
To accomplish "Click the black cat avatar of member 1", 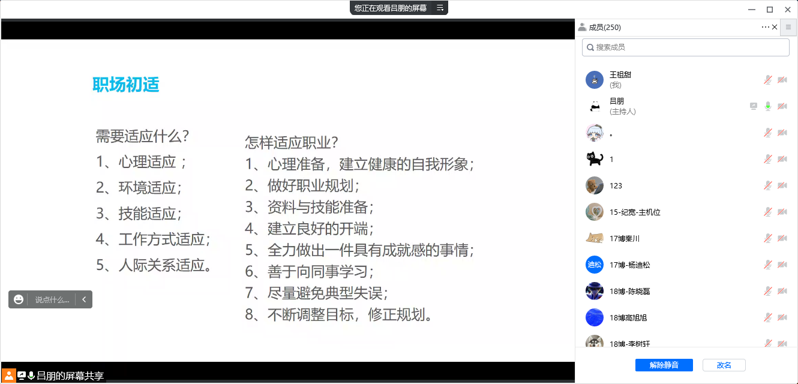I will click(594, 159).
